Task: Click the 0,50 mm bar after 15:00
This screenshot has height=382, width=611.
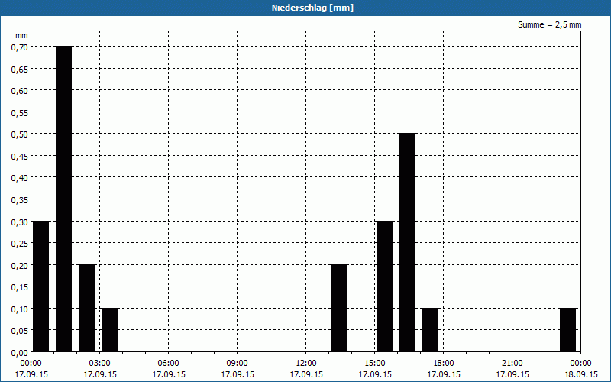Action: (x=407, y=242)
